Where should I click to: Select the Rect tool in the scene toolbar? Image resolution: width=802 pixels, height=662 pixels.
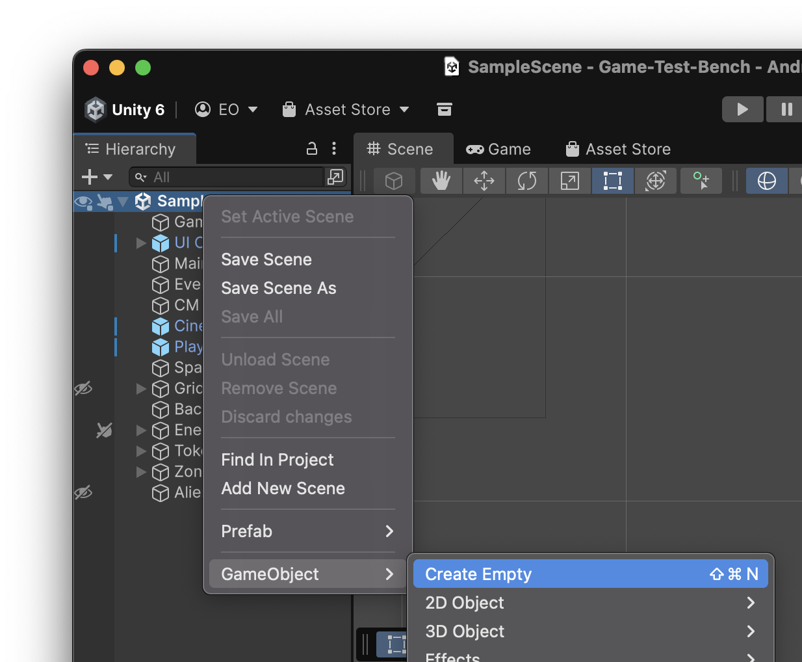coord(613,181)
